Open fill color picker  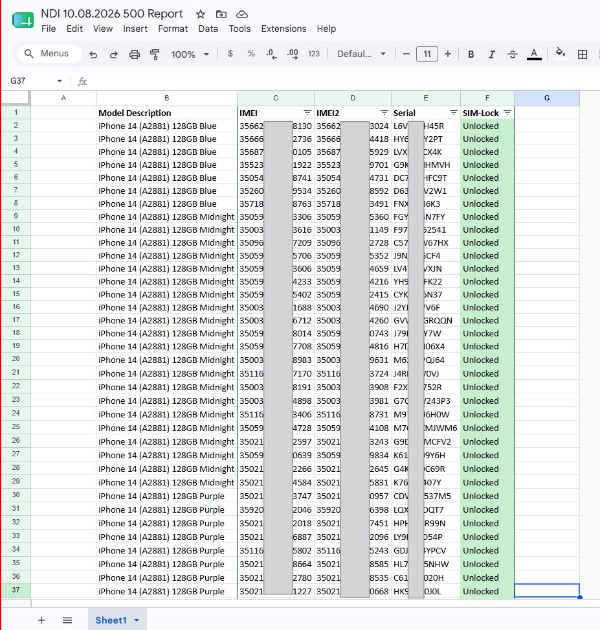(x=561, y=53)
